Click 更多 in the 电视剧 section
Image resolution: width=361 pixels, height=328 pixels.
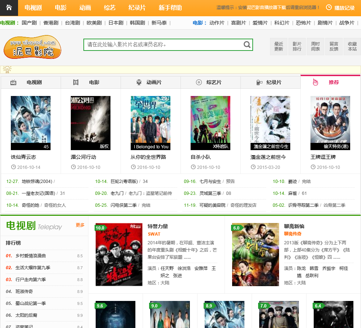(x=80, y=225)
